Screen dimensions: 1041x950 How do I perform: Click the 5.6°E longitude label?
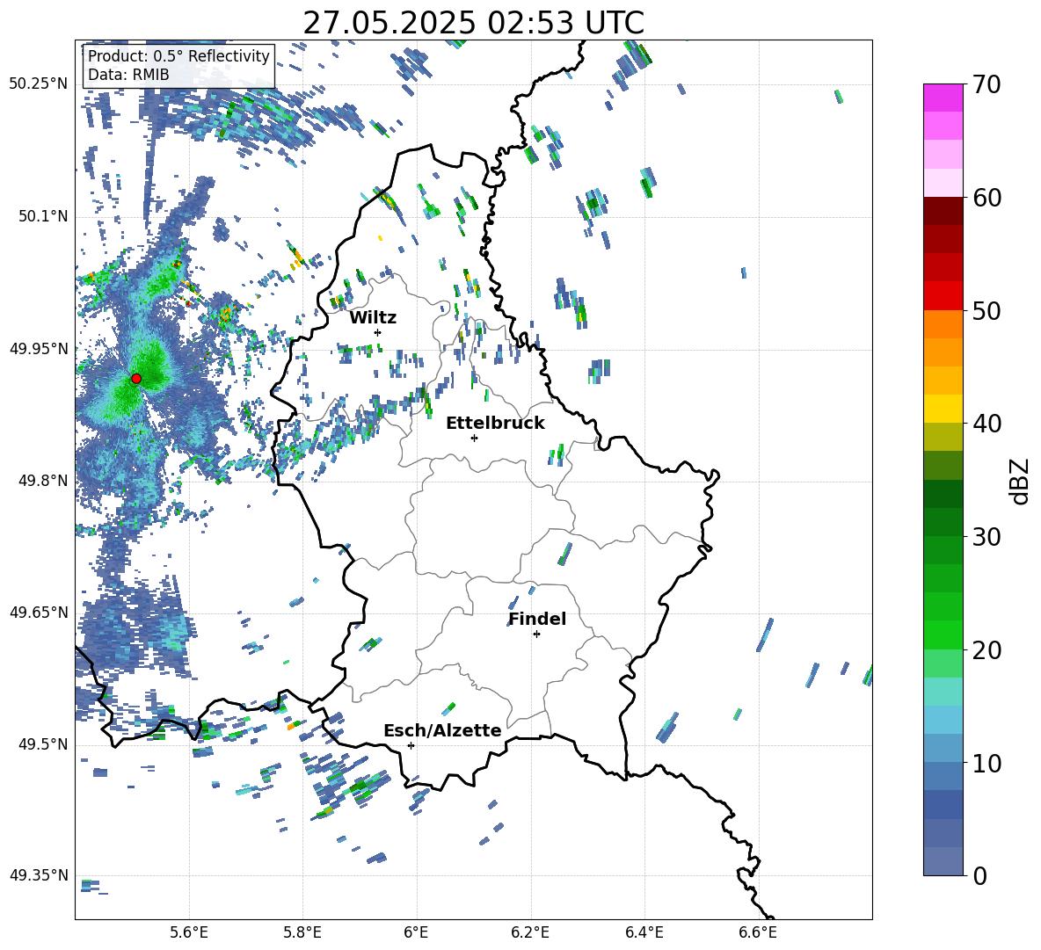[x=189, y=932]
